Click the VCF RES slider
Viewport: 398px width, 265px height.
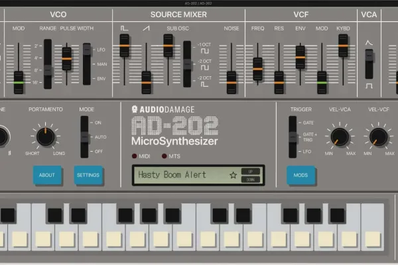pyautogui.click(x=279, y=82)
